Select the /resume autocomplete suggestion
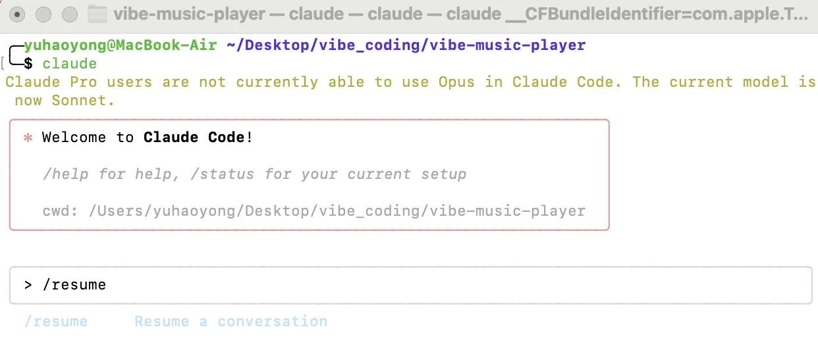Image resolution: width=818 pixels, height=350 pixels. (x=56, y=322)
